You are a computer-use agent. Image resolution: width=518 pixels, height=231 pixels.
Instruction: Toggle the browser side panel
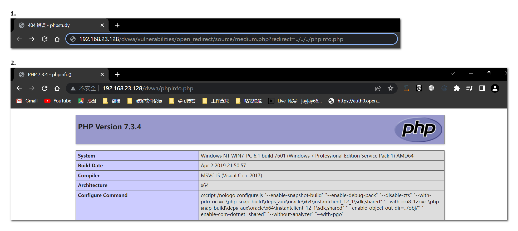(482, 88)
